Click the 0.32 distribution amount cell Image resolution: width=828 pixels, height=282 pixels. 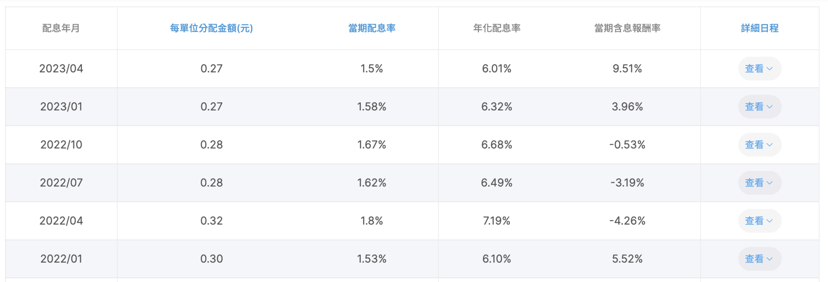(x=211, y=221)
